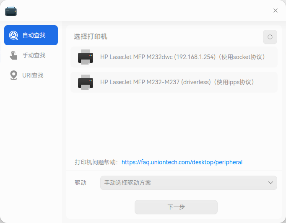Select 自动查找 tab in sidebar
The width and height of the screenshot is (286, 223).
31,35
